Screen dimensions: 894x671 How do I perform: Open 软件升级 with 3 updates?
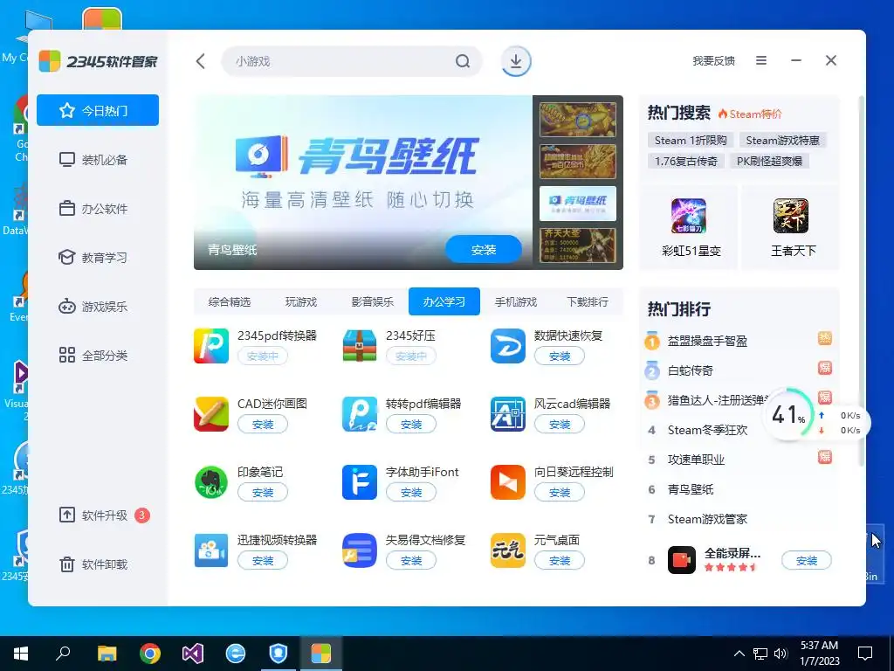98,515
